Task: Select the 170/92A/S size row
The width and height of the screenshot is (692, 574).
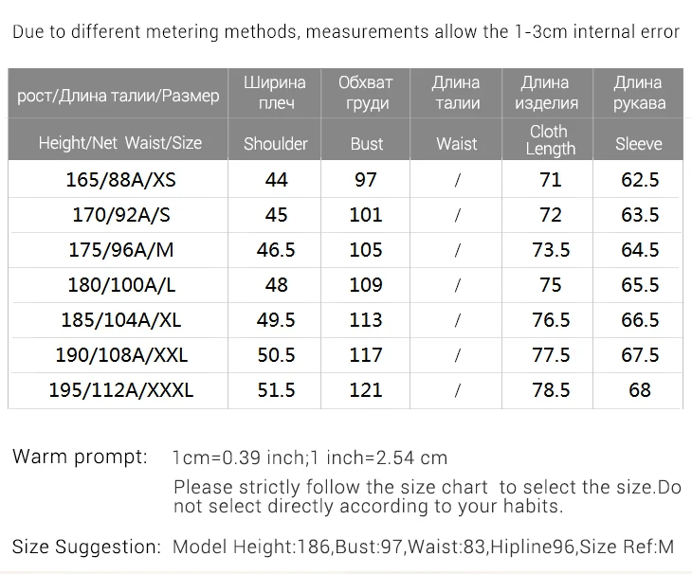Action: pos(346,215)
